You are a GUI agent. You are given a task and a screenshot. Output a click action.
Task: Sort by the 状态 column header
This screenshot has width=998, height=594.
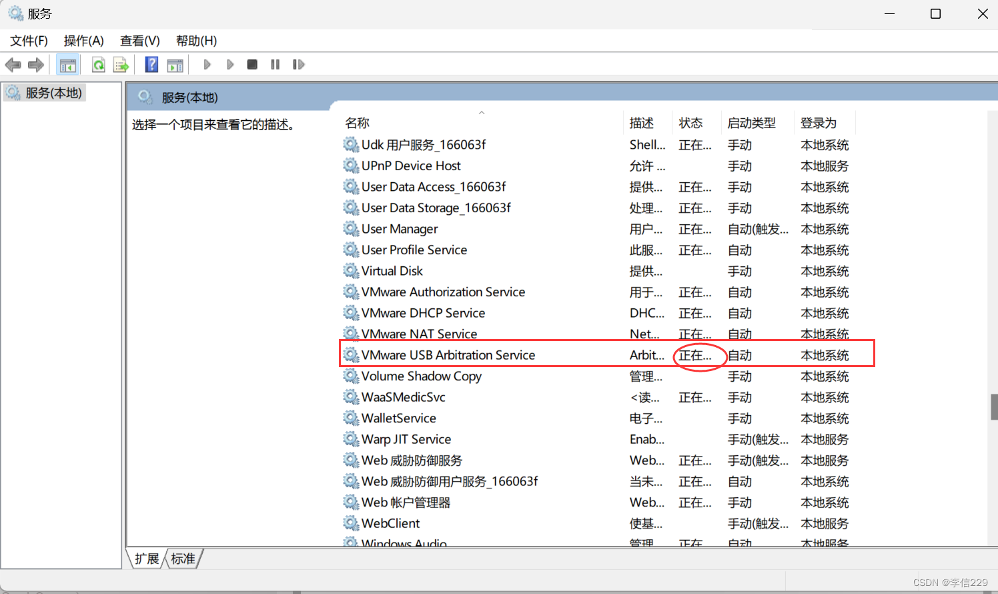pos(696,123)
